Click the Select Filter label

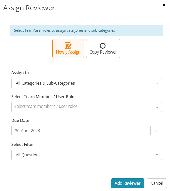23,144
